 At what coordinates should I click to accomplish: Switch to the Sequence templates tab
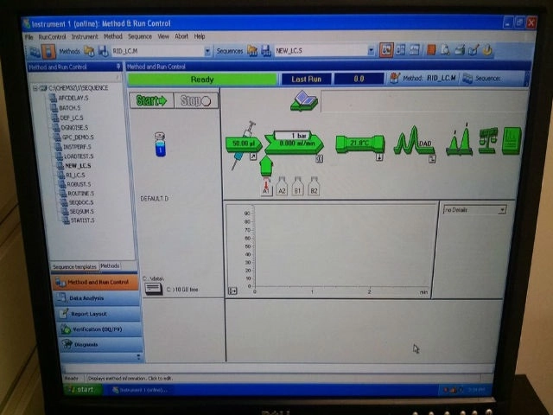pos(73,266)
